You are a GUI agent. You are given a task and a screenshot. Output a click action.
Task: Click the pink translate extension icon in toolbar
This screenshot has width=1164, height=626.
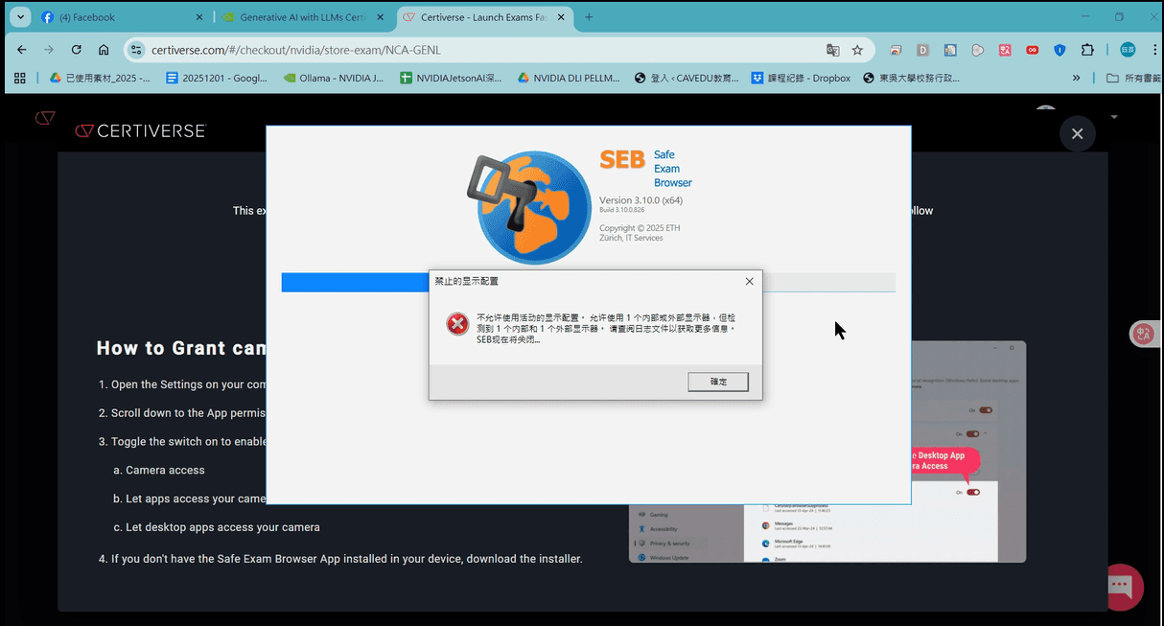(x=1005, y=50)
